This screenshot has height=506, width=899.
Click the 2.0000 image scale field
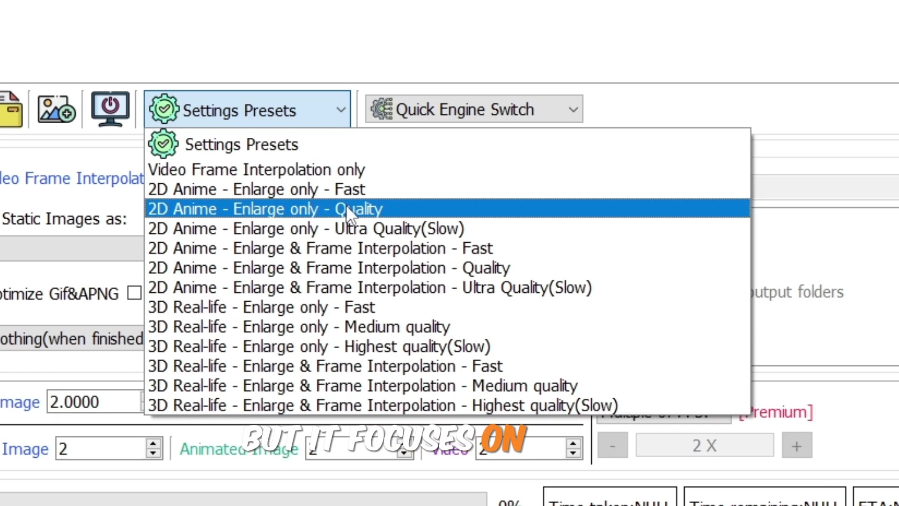[94, 402]
